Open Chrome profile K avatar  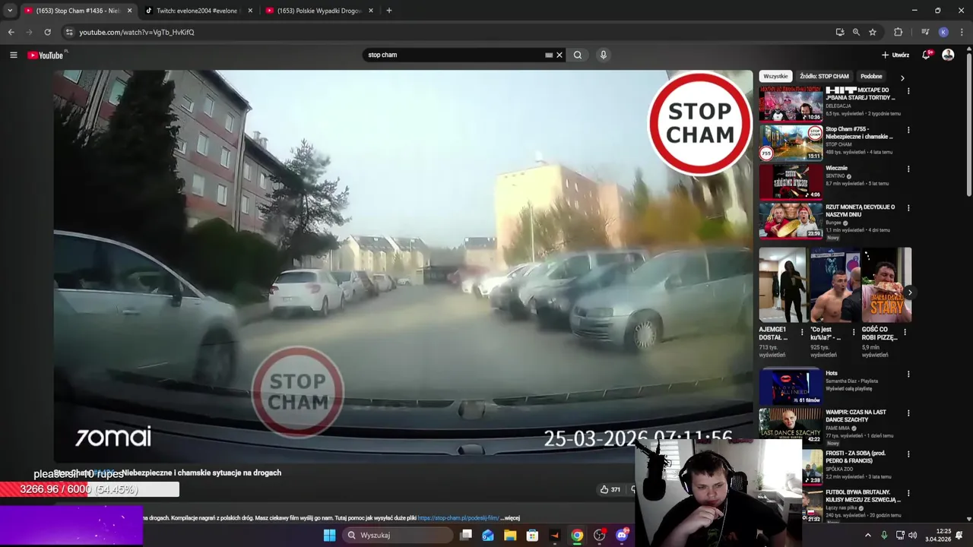tap(943, 32)
